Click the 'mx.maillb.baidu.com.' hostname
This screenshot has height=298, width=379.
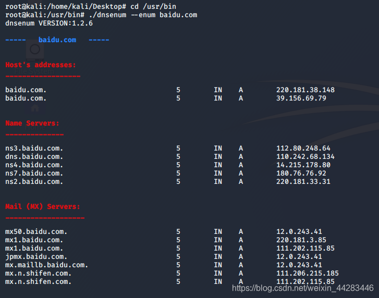coord(46,265)
